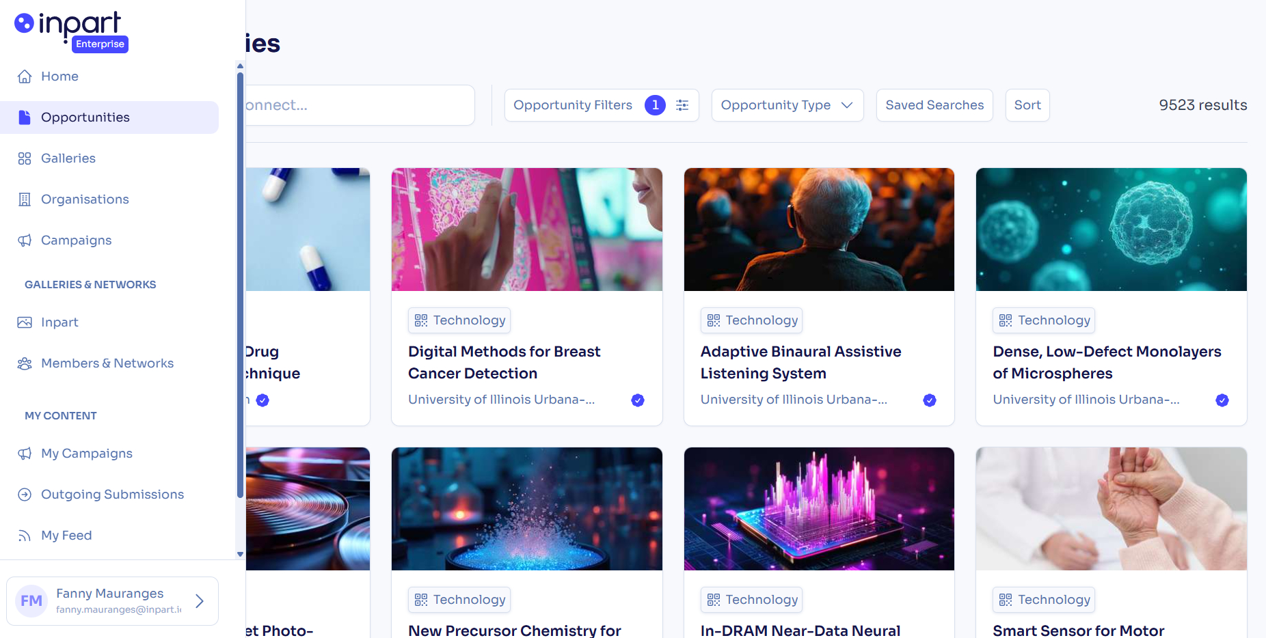Click the Inpart gallery image icon
This screenshot has height=638, width=1266.
click(x=25, y=322)
